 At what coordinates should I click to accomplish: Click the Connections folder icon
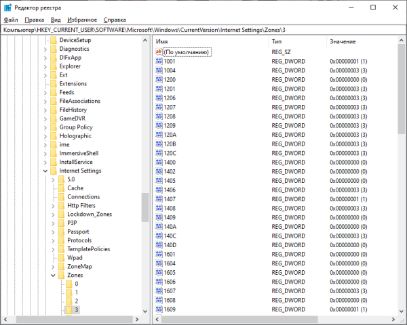click(x=61, y=196)
